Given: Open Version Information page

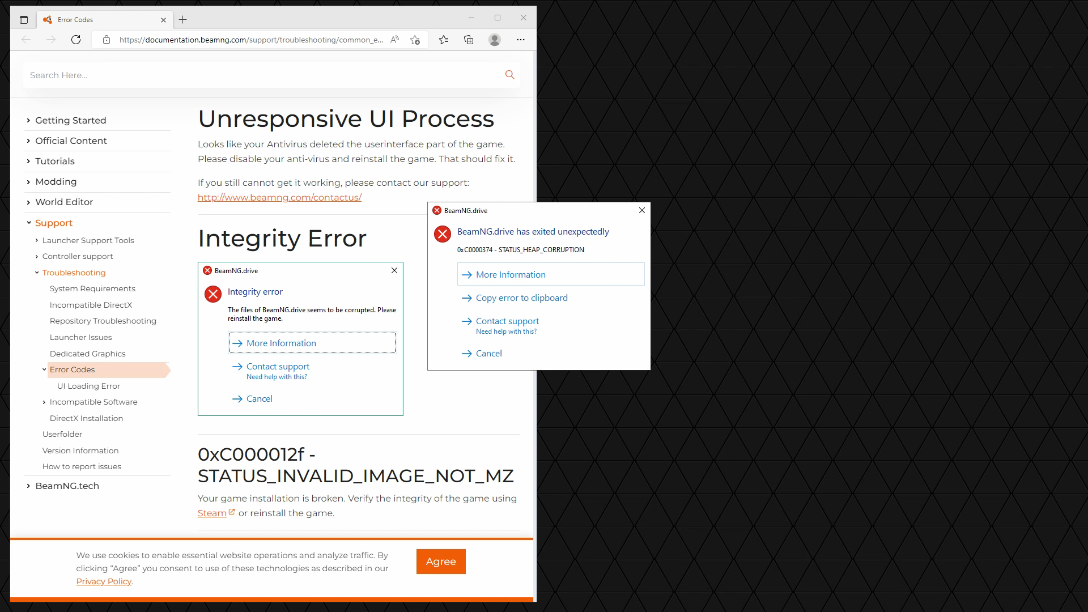Looking at the screenshot, I should point(80,450).
